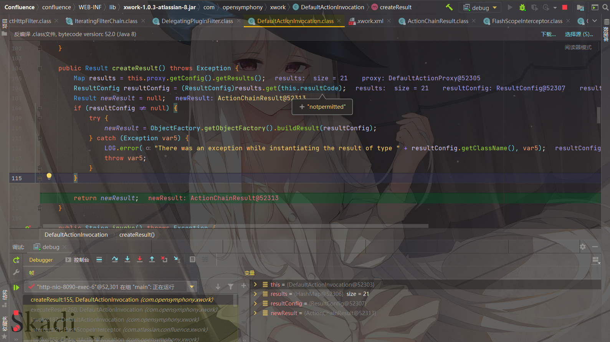
Task: Show hidden editor tabs chevron
Action: [595, 21]
